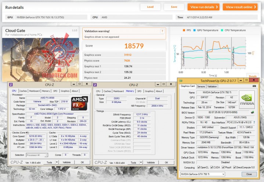This screenshot has width=264, height=182.
Task: Click the Graphics test 1 value 138.74
Action: (x=128, y=66)
